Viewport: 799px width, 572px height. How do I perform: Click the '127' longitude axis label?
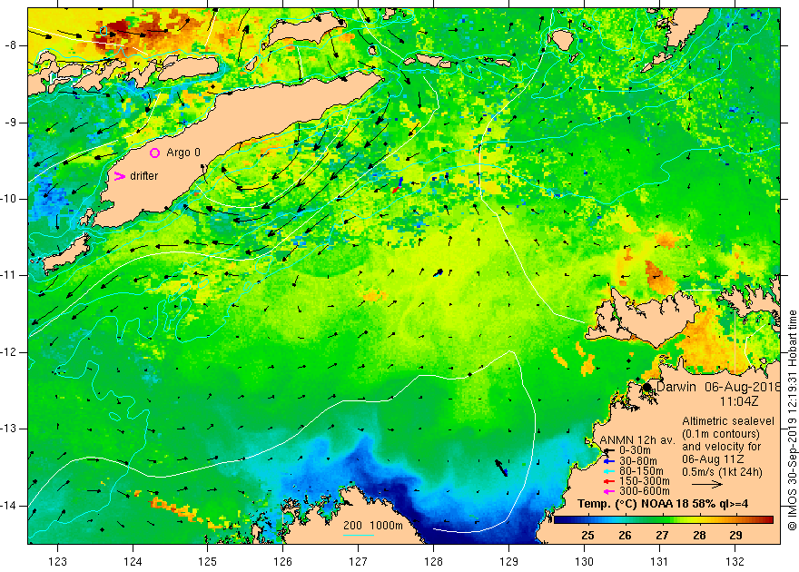(359, 561)
